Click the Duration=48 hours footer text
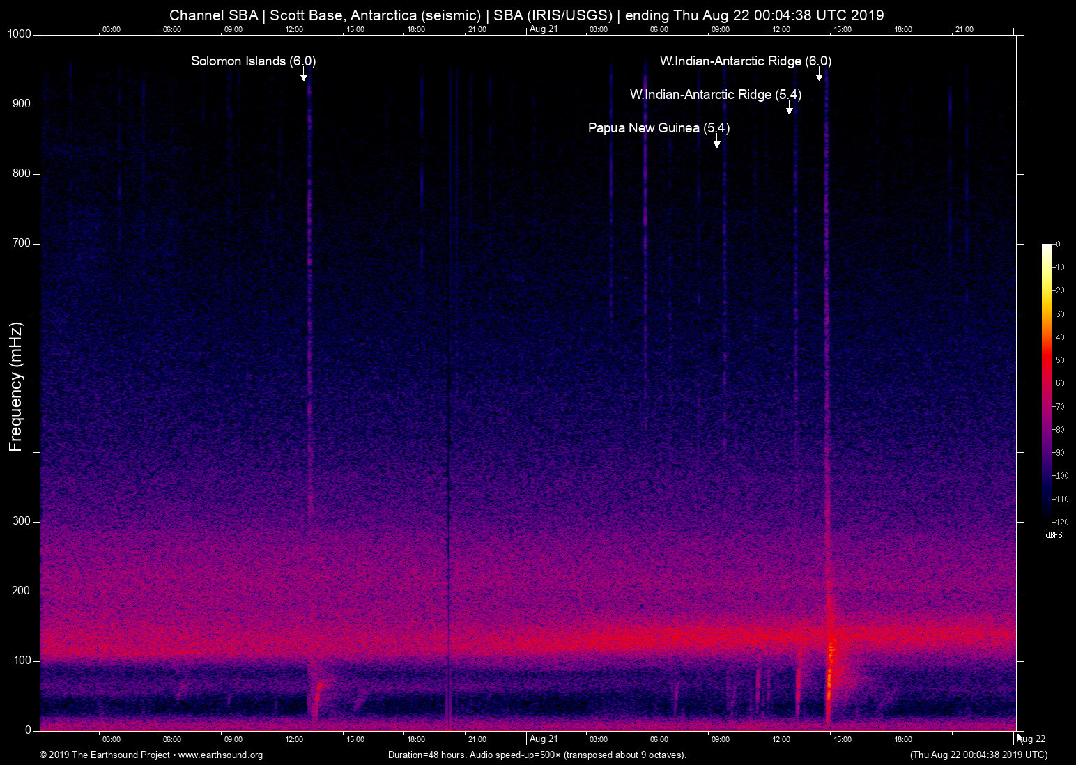This screenshot has height=765, width=1076. coord(537,755)
